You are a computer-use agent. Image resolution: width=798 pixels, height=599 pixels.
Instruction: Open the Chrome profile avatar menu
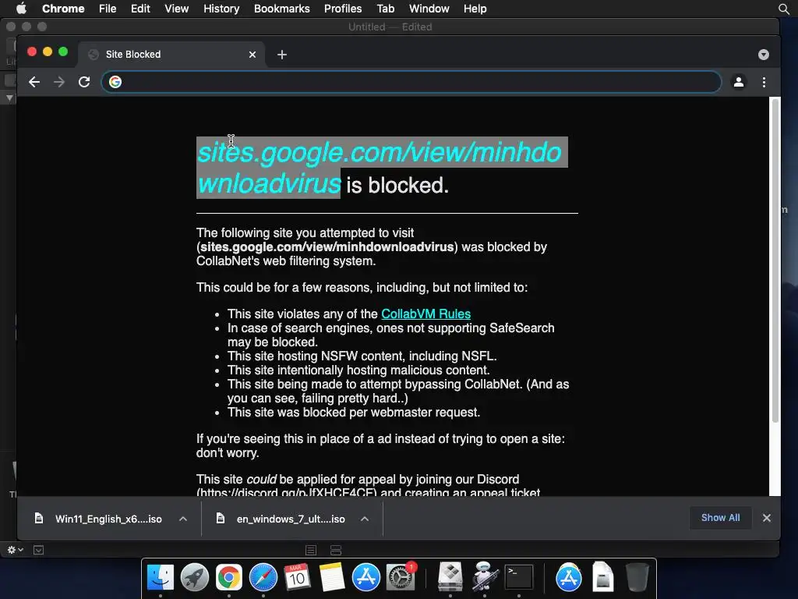point(739,82)
